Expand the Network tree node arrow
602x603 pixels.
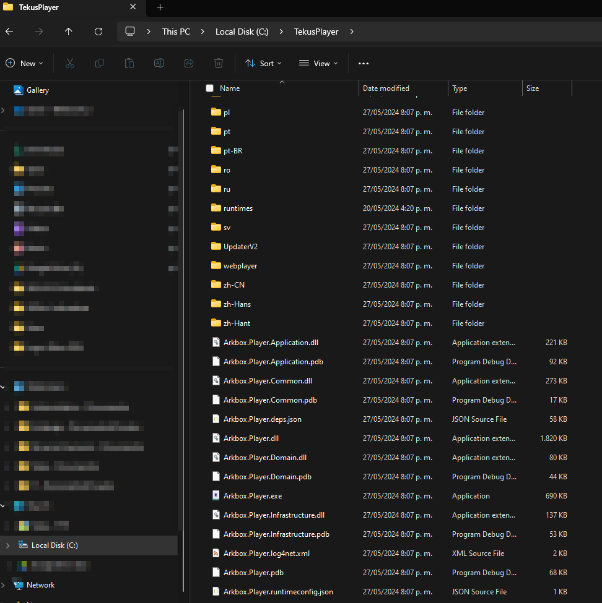(x=4, y=585)
